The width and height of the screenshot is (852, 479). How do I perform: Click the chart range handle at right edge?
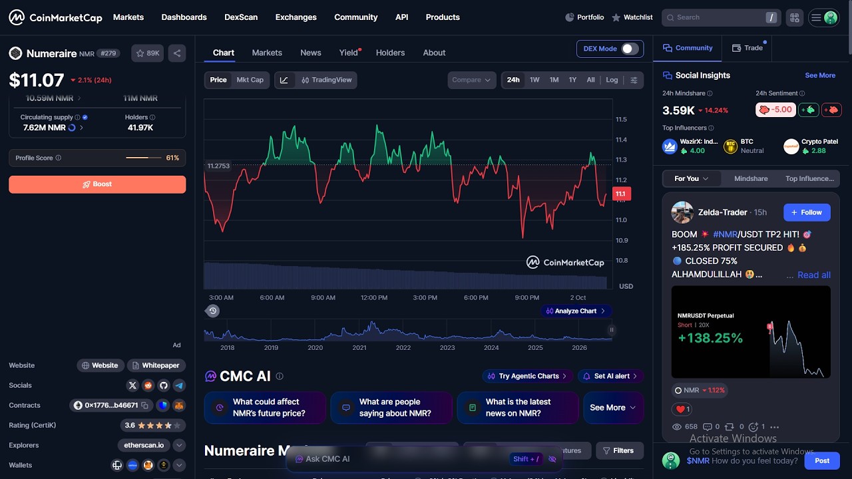click(611, 329)
